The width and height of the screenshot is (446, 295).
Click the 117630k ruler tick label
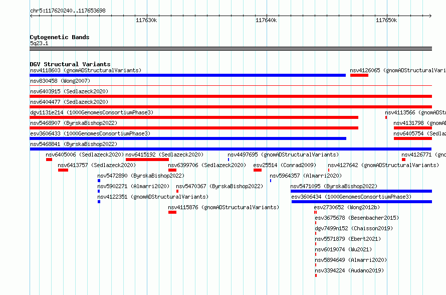146,20
